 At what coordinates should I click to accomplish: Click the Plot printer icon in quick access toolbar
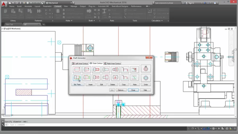pyautogui.click(x=28, y=3)
